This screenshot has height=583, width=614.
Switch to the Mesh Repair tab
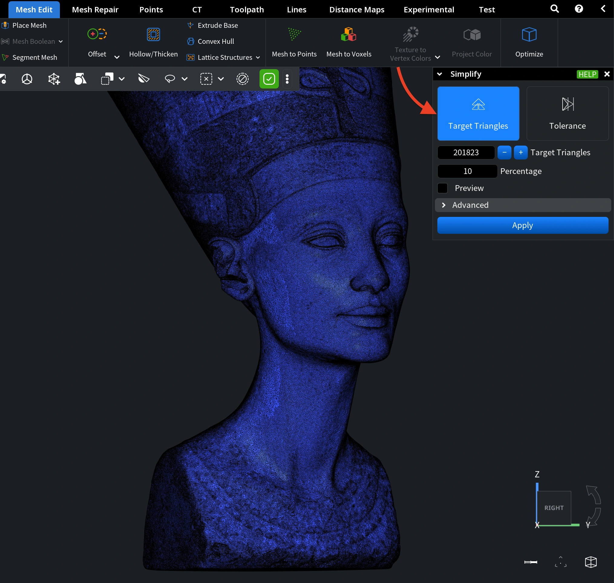pyautogui.click(x=95, y=10)
